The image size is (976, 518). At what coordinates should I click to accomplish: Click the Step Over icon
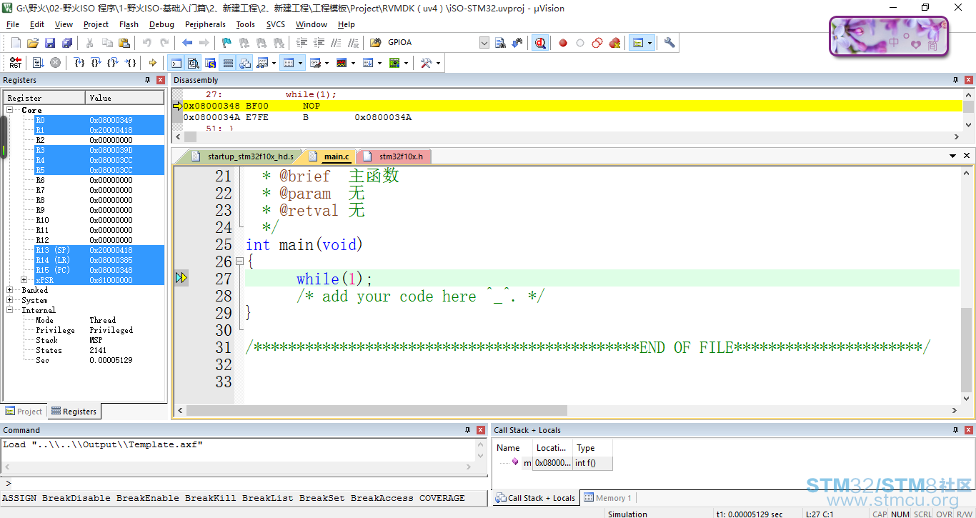click(x=96, y=63)
